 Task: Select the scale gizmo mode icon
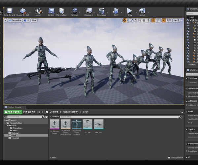(132, 20)
